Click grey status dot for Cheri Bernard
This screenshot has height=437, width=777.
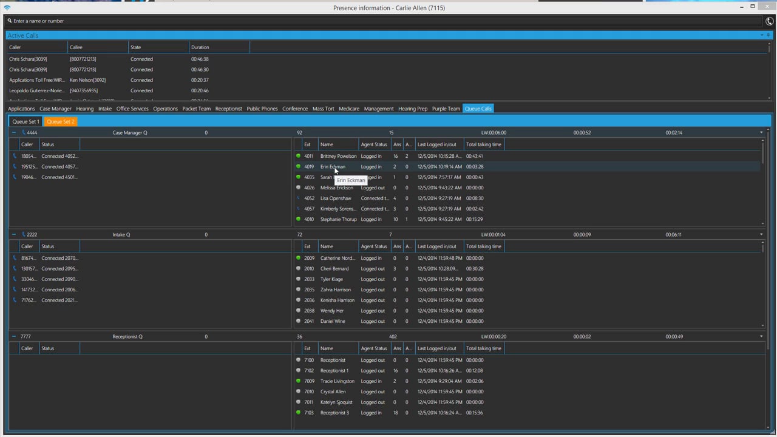coord(298,268)
